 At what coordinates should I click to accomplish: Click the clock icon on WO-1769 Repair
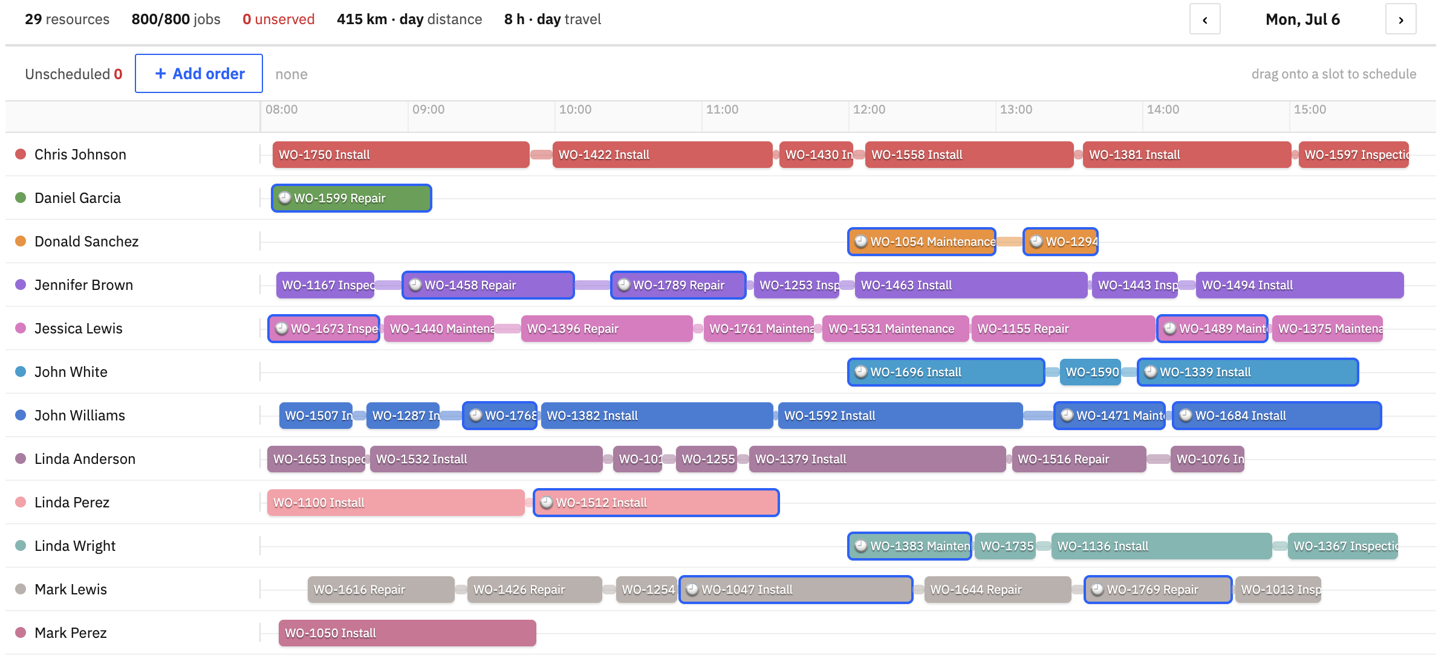coord(1097,589)
